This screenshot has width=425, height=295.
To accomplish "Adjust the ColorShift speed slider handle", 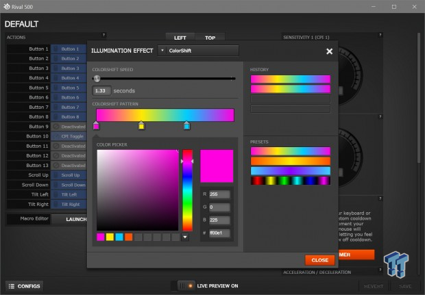I will coord(97,79).
